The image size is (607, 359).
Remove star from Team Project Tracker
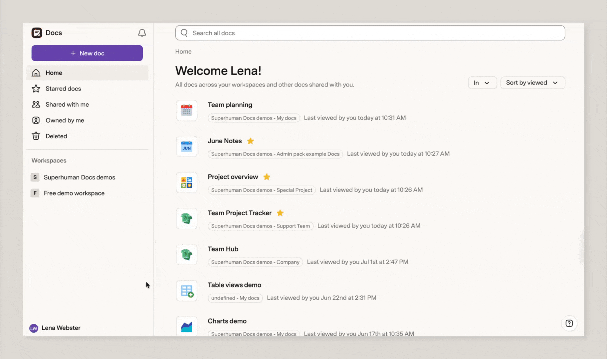pos(281,213)
